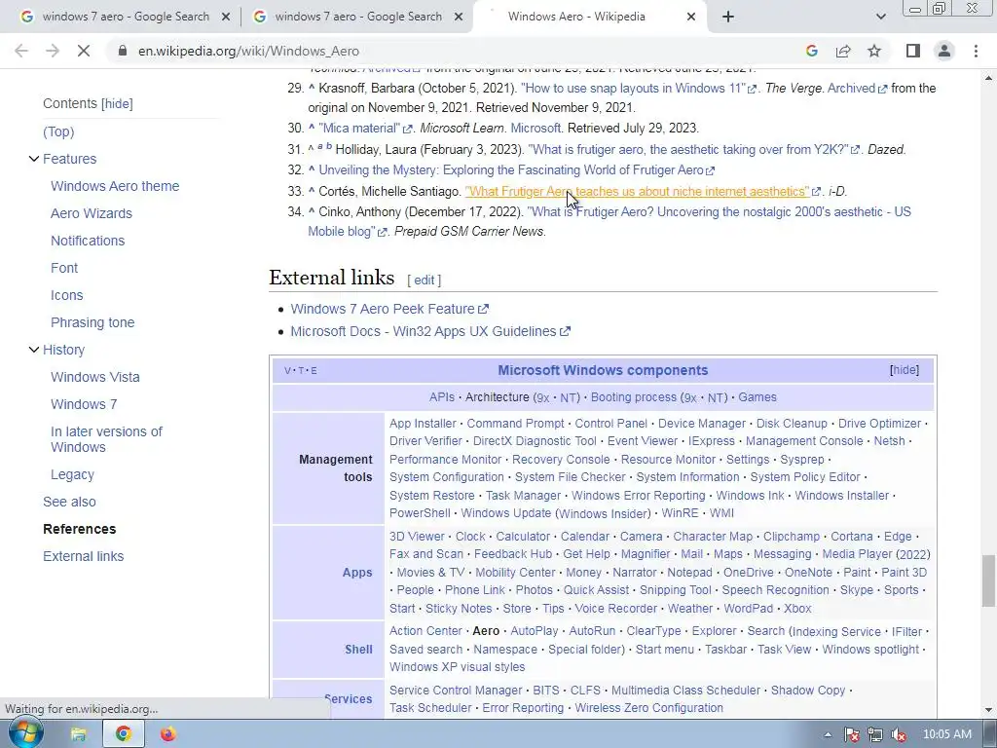This screenshot has width=997, height=748.
Task: Open the Windows Vista contents entry
Action: click(95, 377)
